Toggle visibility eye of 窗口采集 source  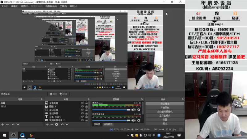82,110
